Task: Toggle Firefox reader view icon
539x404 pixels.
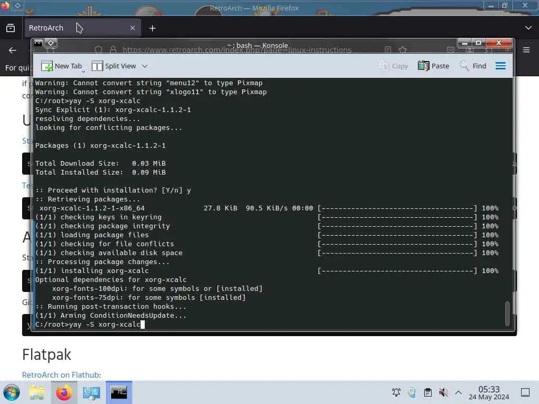Action: click(388, 50)
